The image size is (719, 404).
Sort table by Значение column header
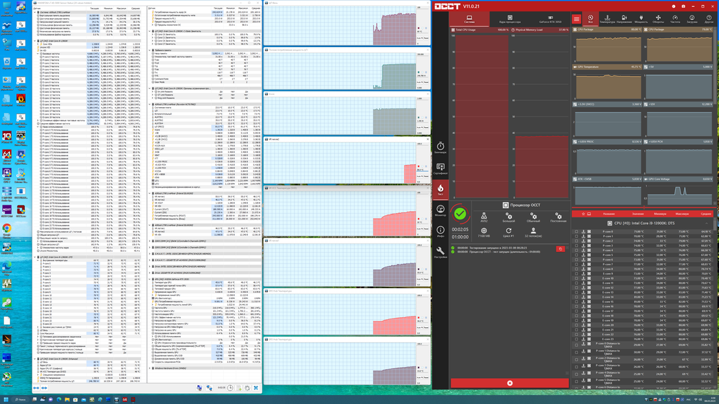tap(638, 213)
